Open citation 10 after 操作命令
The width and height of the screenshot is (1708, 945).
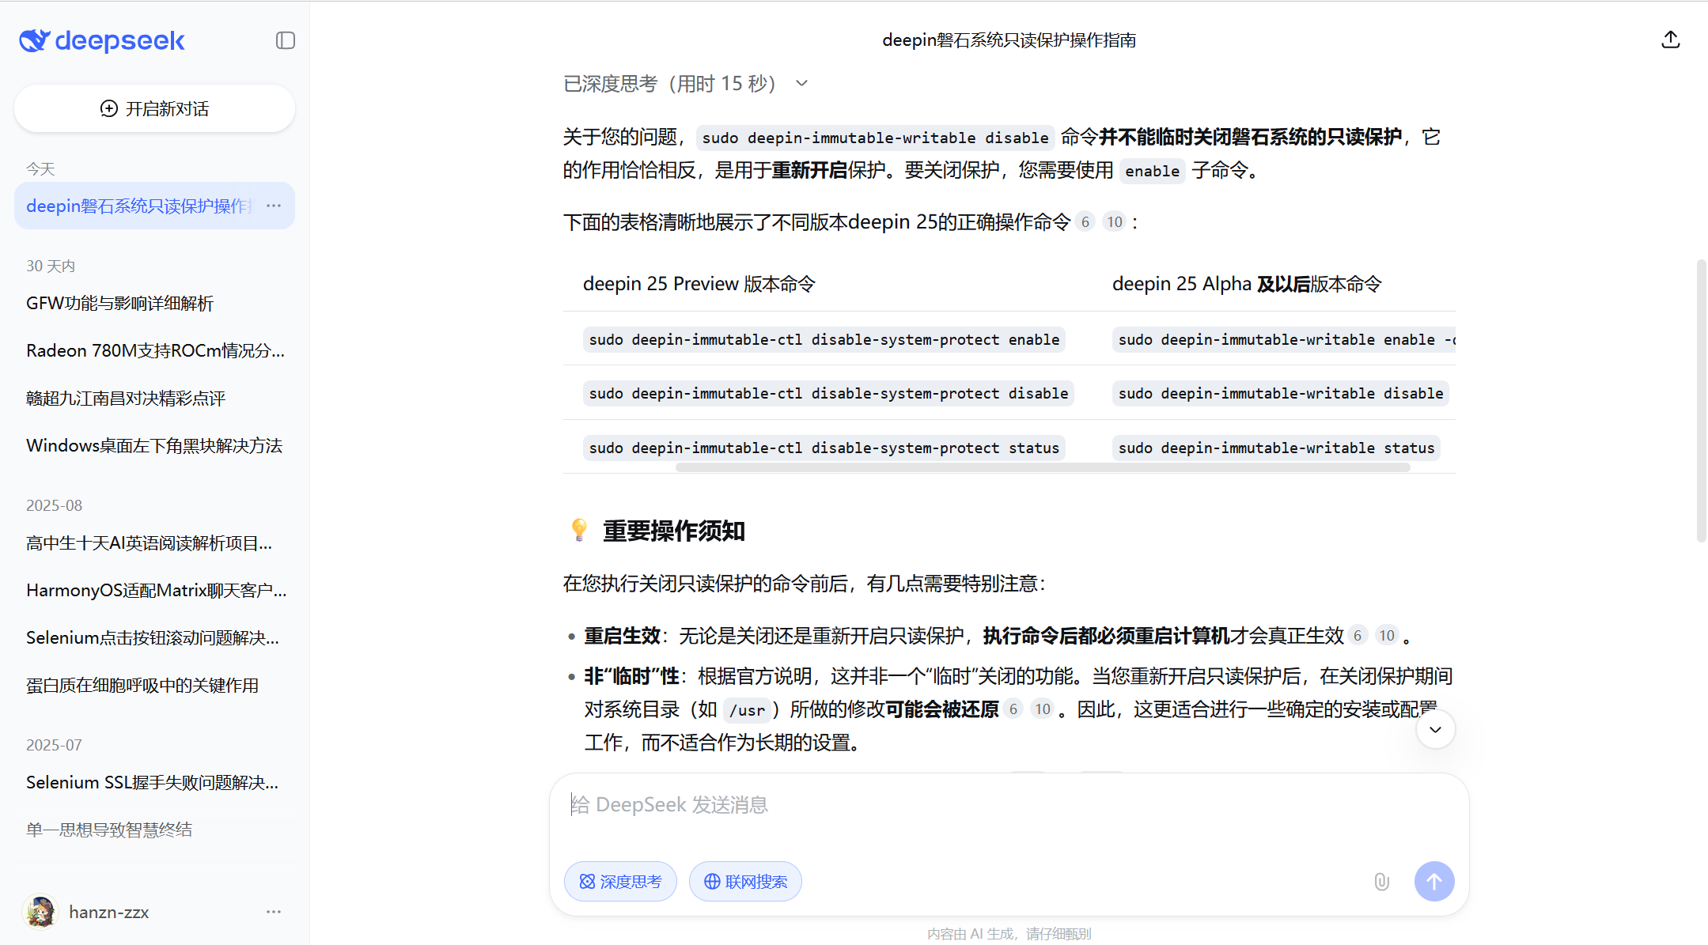(x=1114, y=222)
